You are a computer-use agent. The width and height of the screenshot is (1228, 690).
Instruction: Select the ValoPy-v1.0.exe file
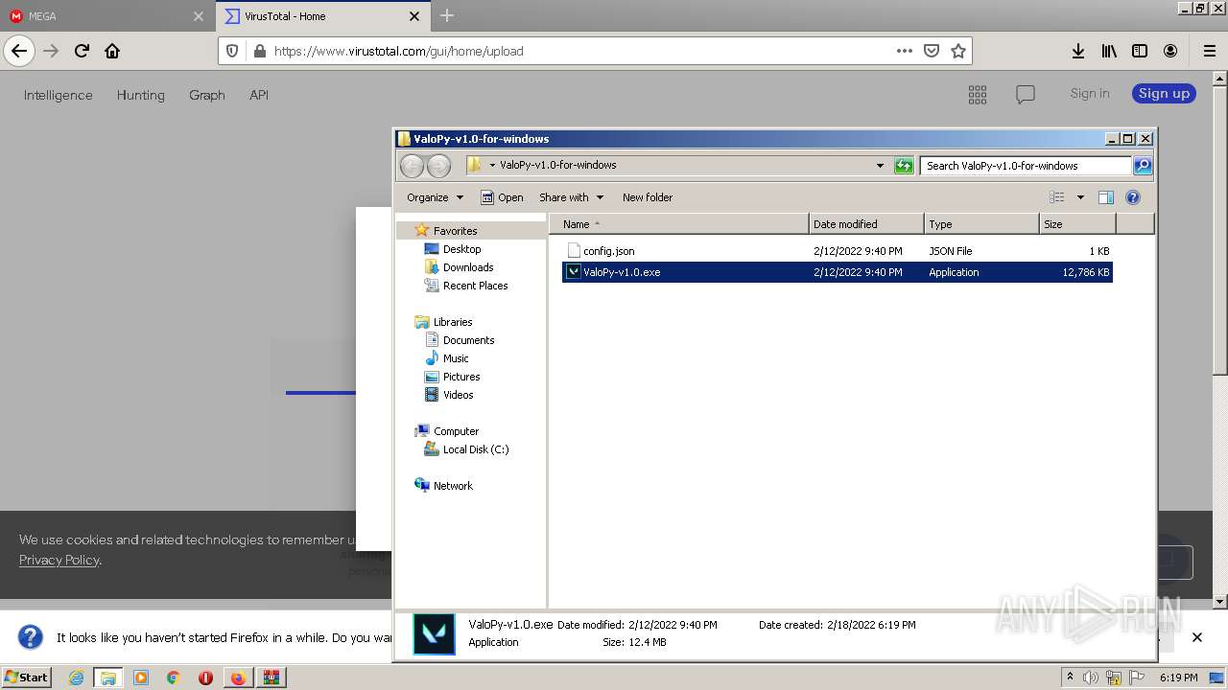tap(837, 272)
